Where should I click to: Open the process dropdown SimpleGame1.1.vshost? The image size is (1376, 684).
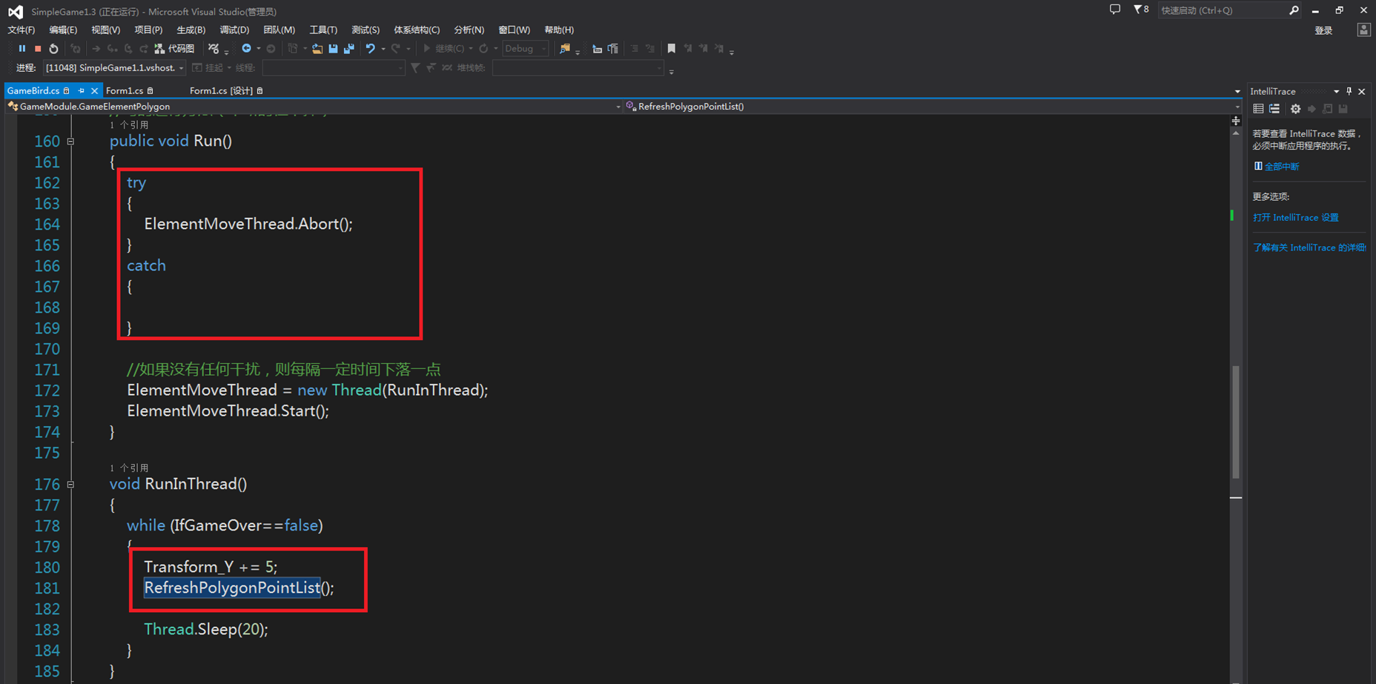coord(114,67)
